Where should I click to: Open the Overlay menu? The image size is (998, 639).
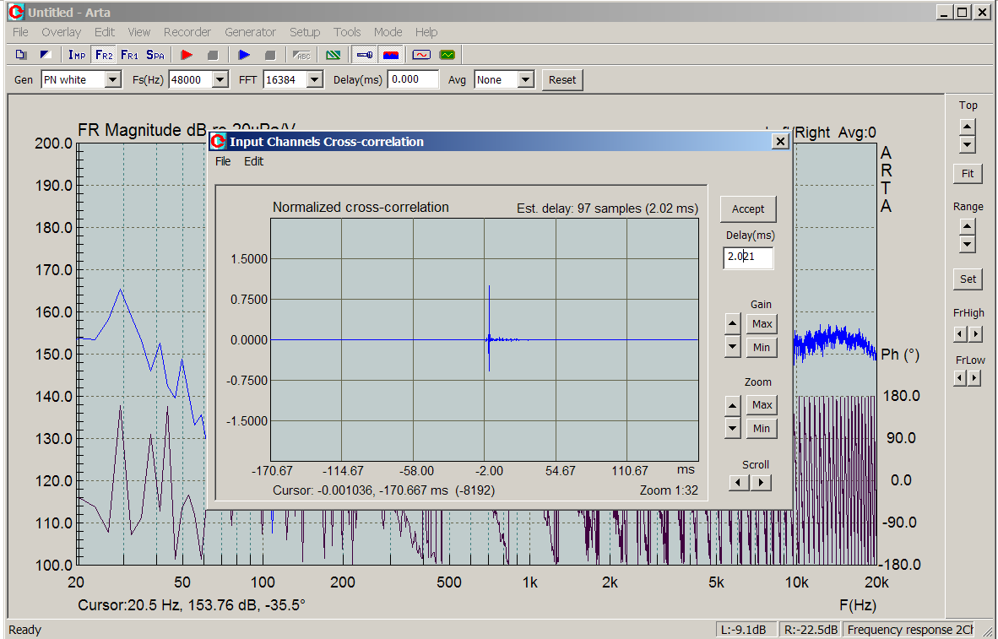point(61,32)
